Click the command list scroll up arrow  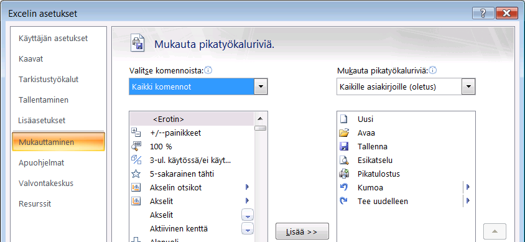click(x=260, y=118)
